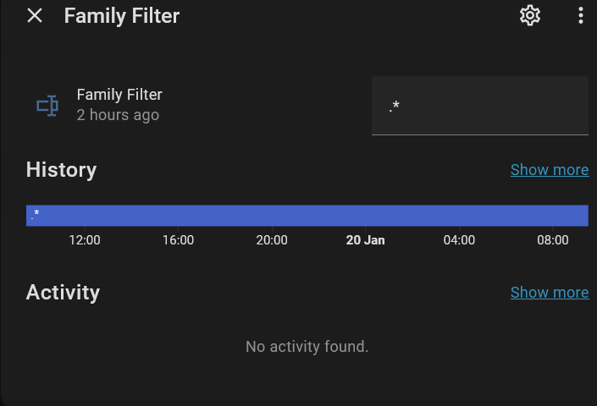This screenshot has height=406, width=597.
Task: Click the Activity section heading
Action: coord(63,293)
